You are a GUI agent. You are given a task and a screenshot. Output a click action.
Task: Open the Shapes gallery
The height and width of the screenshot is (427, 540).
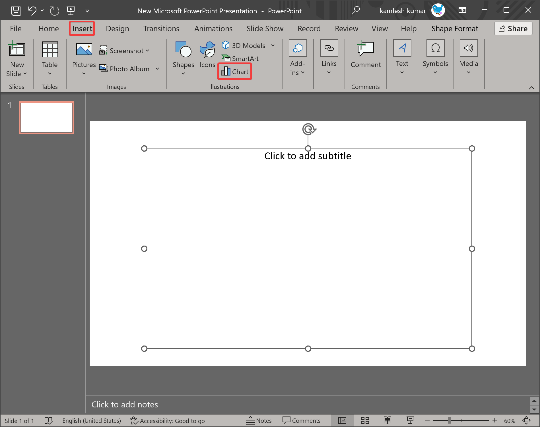coord(184,59)
